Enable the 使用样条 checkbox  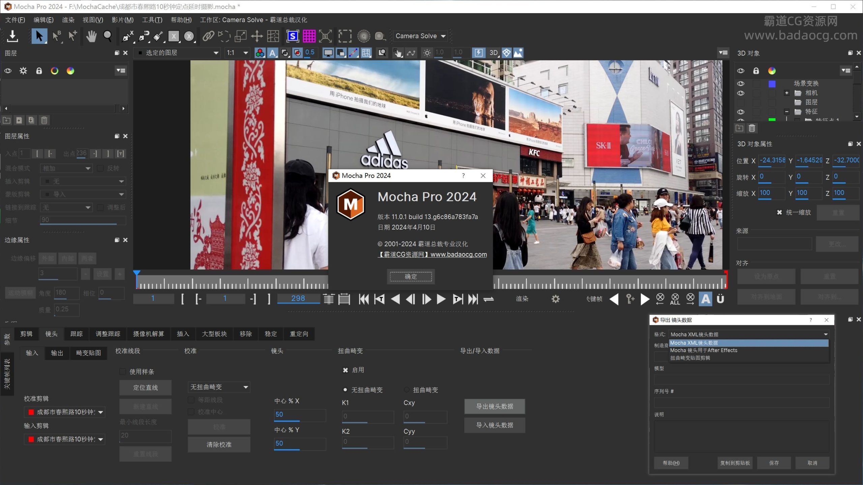point(123,372)
